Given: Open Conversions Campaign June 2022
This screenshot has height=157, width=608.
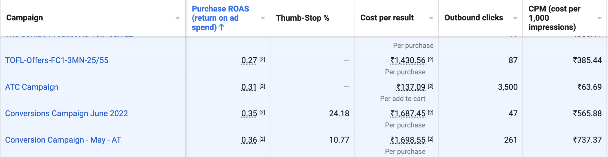Looking at the screenshot, I should [66, 113].
